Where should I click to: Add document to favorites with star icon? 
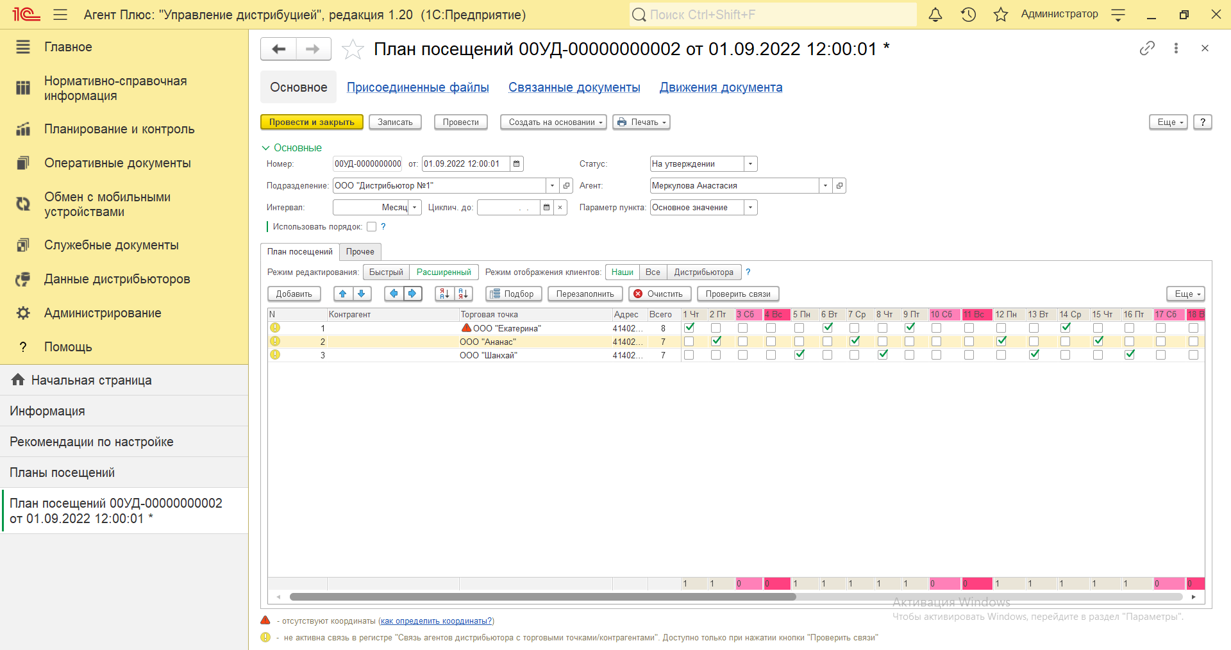click(x=353, y=49)
